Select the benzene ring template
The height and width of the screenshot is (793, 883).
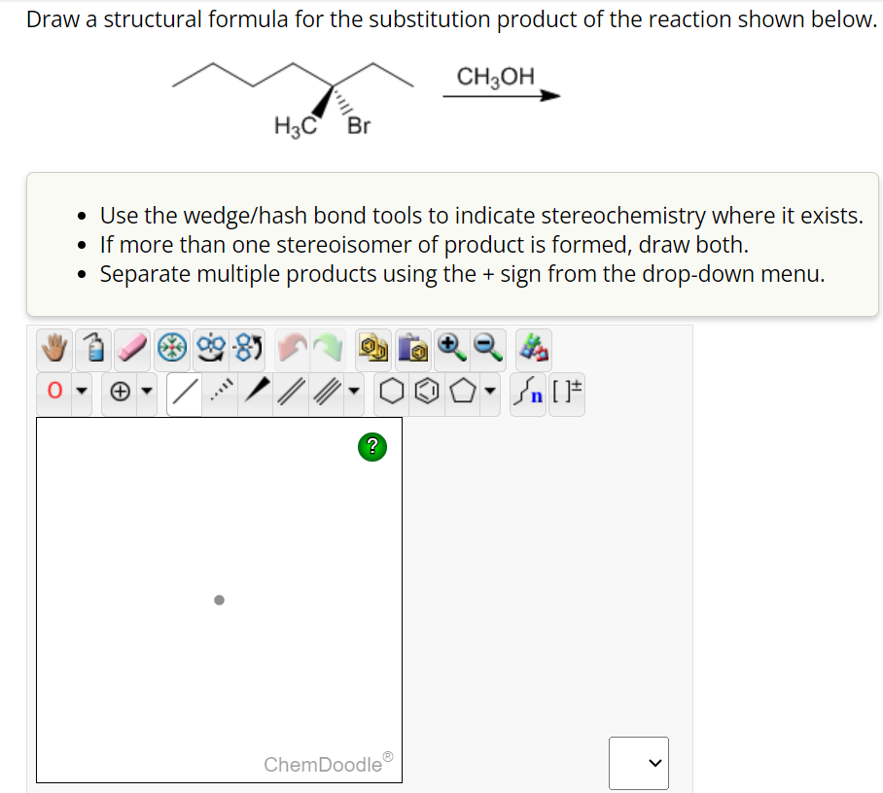[x=428, y=394]
